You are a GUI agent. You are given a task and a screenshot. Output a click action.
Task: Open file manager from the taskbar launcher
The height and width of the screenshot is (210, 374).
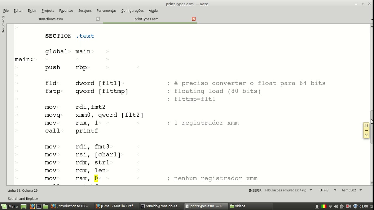[46, 206]
